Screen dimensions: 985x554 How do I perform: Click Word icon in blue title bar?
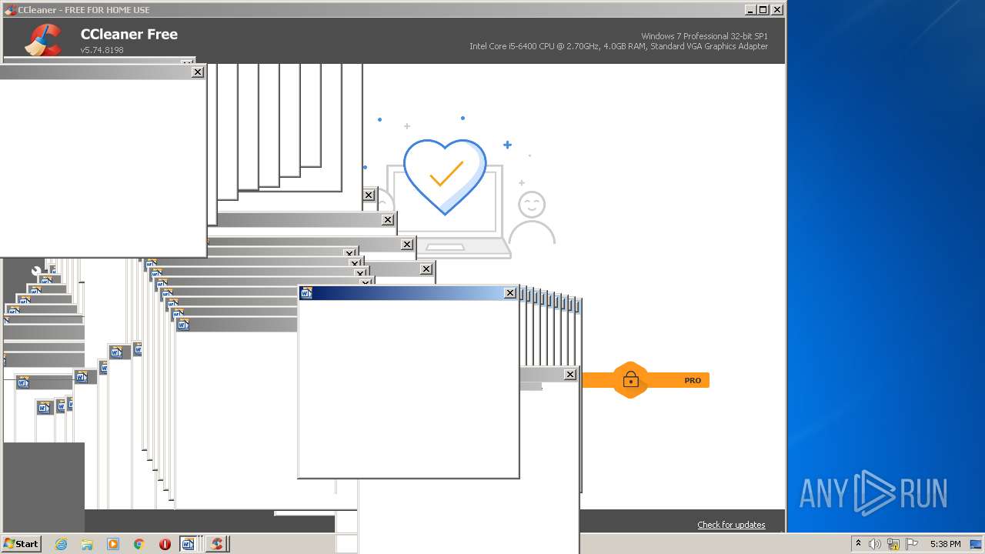(x=307, y=293)
